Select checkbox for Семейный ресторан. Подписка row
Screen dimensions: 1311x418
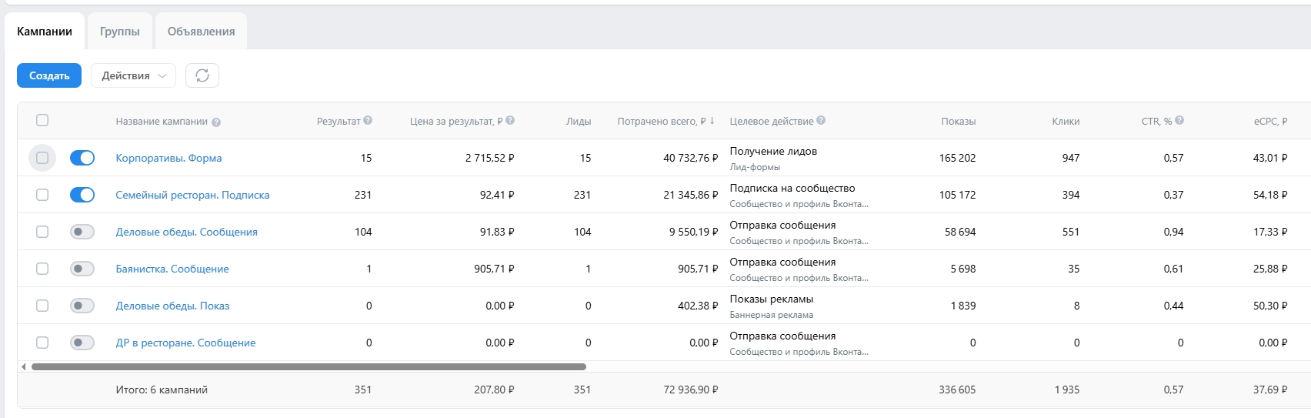click(x=42, y=195)
